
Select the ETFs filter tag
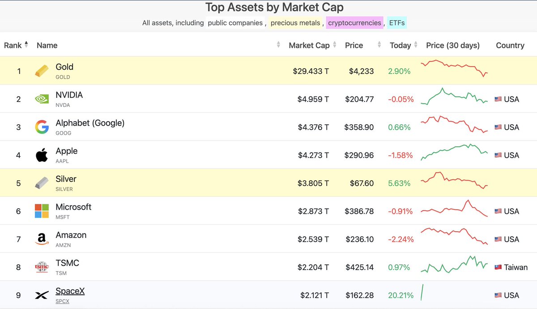[397, 23]
